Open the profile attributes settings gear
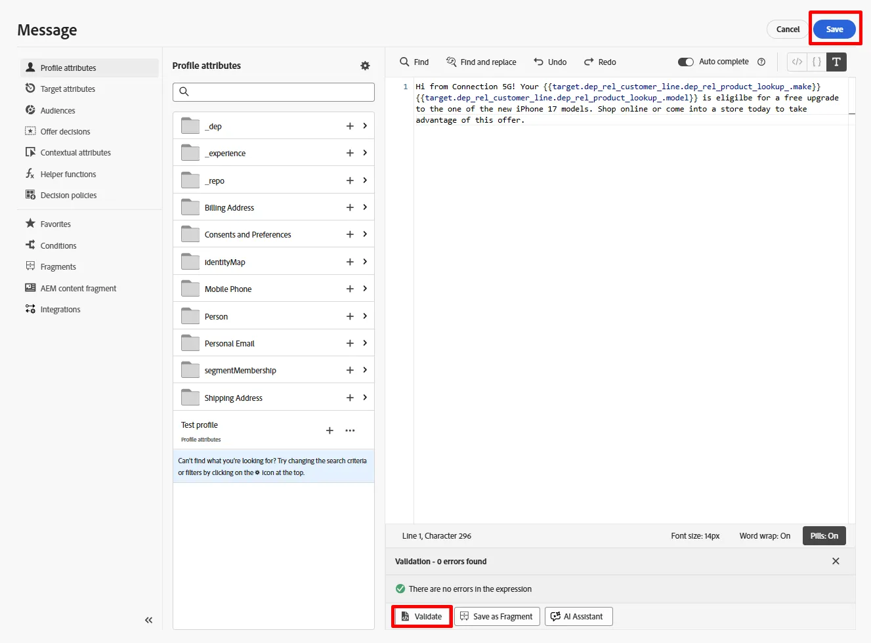This screenshot has width=871, height=643. (x=365, y=66)
